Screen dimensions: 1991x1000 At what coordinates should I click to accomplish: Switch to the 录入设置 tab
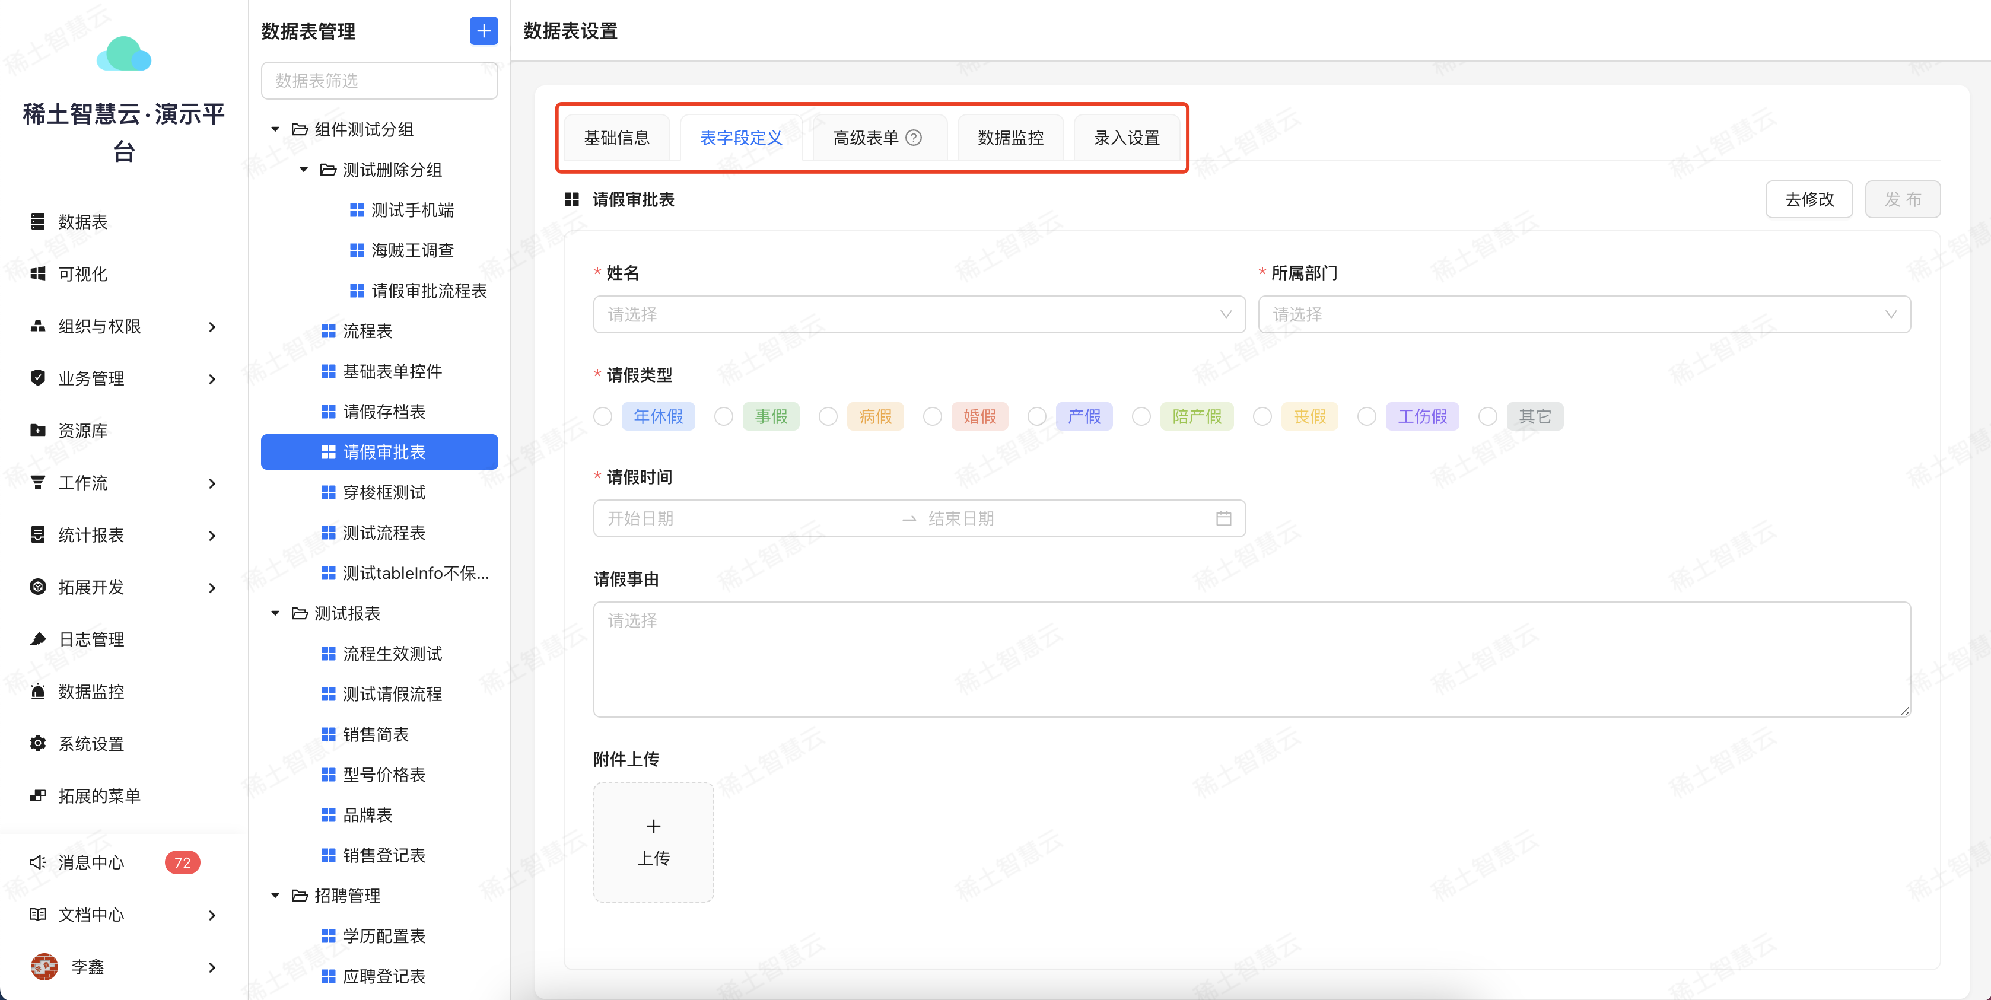tap(1126, 138)
